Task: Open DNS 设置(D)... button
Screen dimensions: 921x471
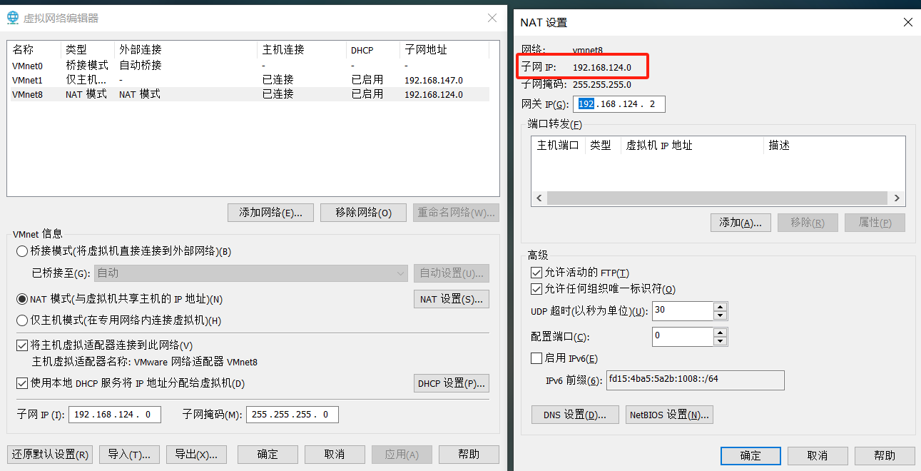Action: click(x=575, y=415)
